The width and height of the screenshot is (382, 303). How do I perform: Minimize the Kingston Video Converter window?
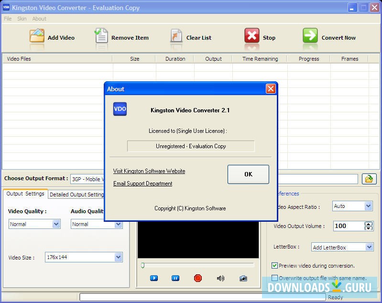click(352, 8)
